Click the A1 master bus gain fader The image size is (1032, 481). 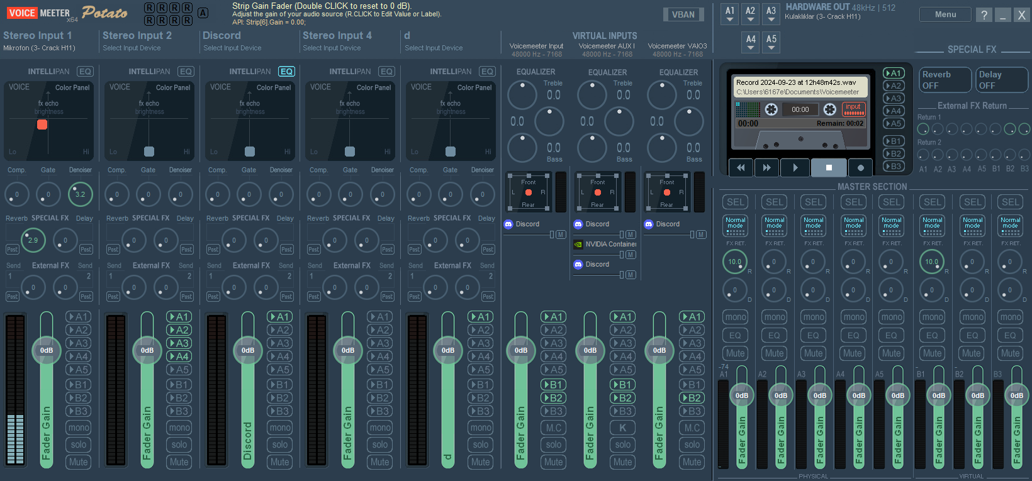click(x=742, y=395)
